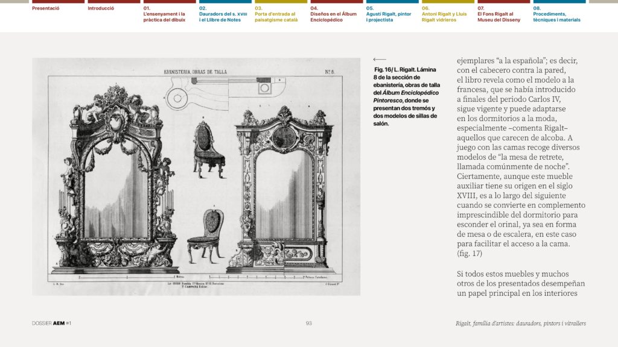The width and height of the screenshot is (618, 347).
Task: Open chapter 07 El Fons Rigalt al Museu
Action: click(x=499, y=14)
